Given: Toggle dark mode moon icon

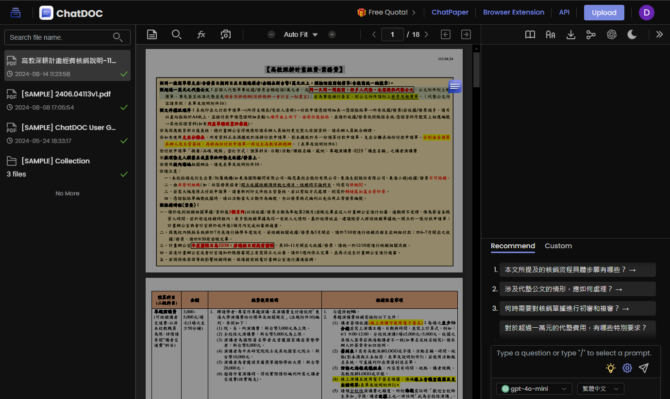Looking at the screenshot, I should (632, 34).
